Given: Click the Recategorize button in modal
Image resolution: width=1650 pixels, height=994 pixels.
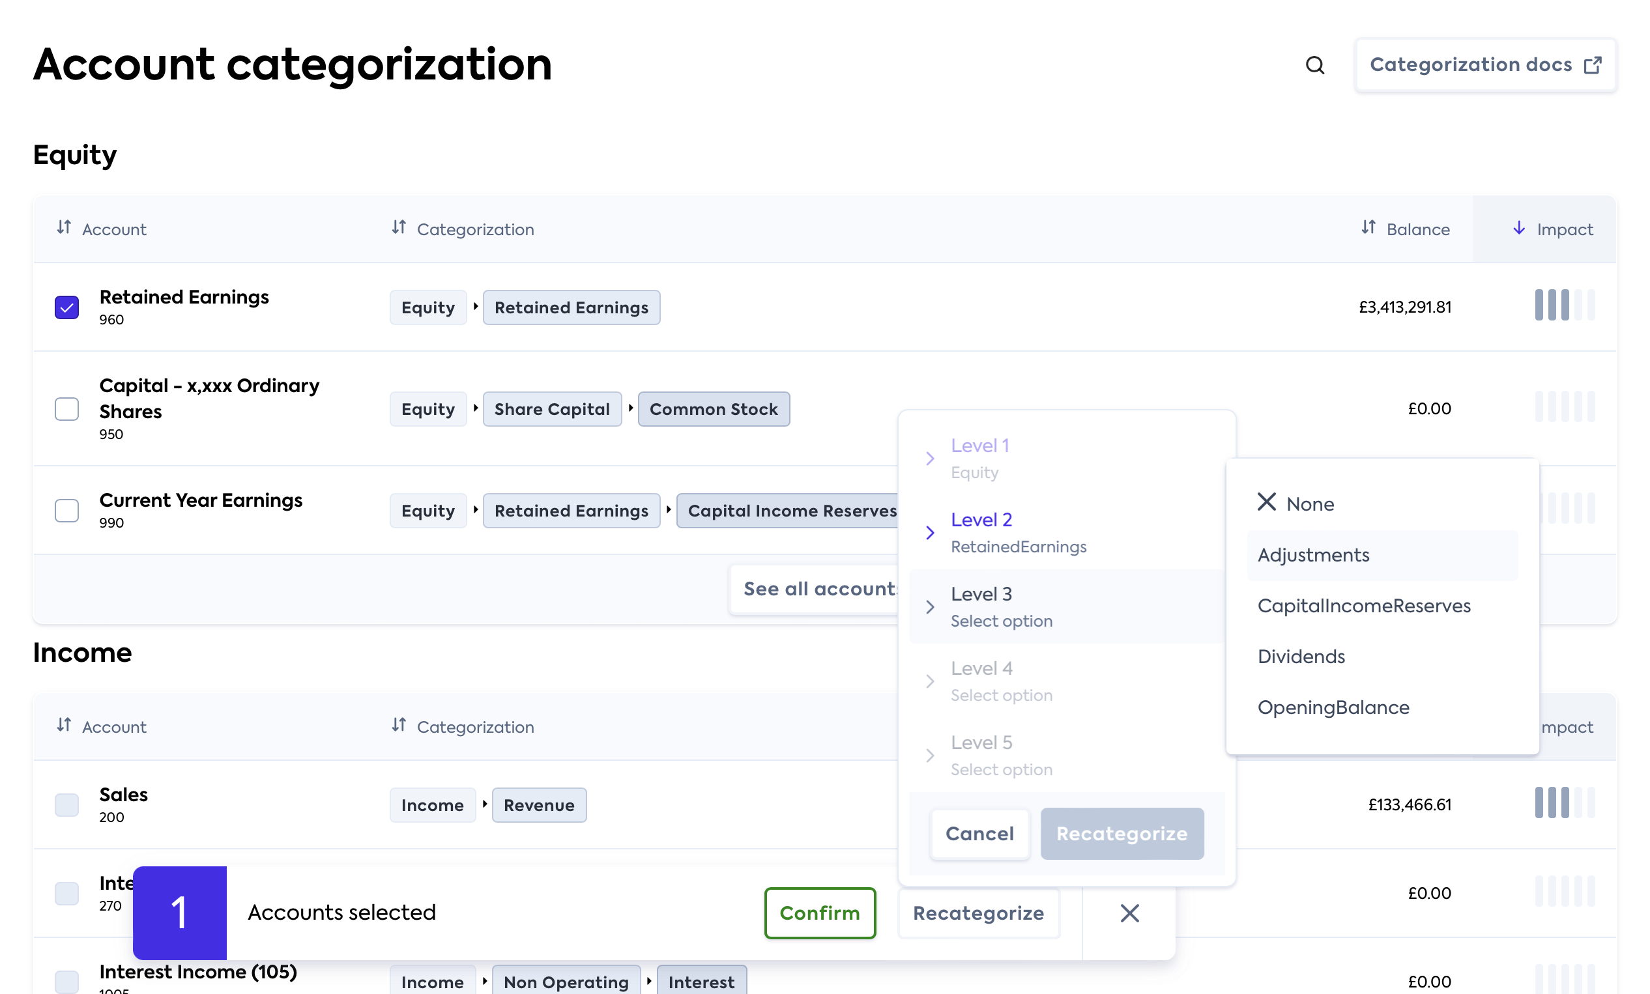Looking at the screenshot, I should coord(1121,832).
